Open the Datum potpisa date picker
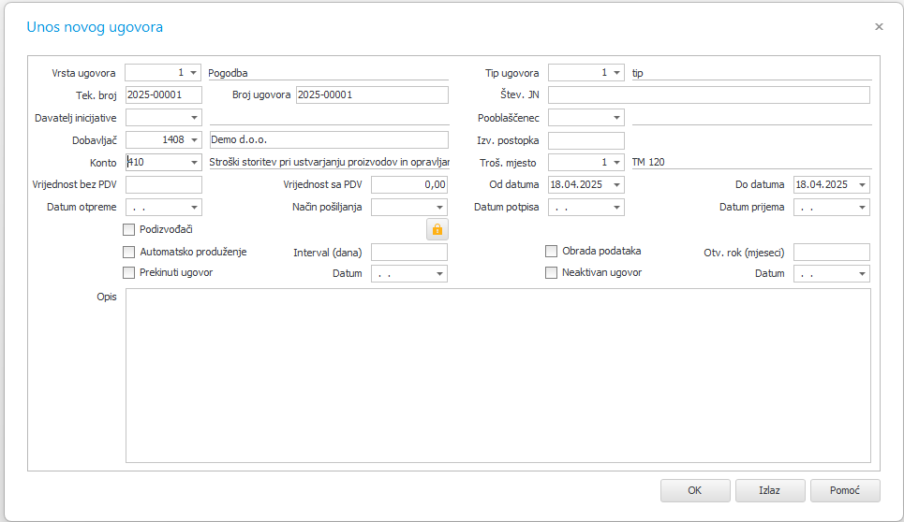This screenshot has height=522, width=904. (x=617, y=207)
